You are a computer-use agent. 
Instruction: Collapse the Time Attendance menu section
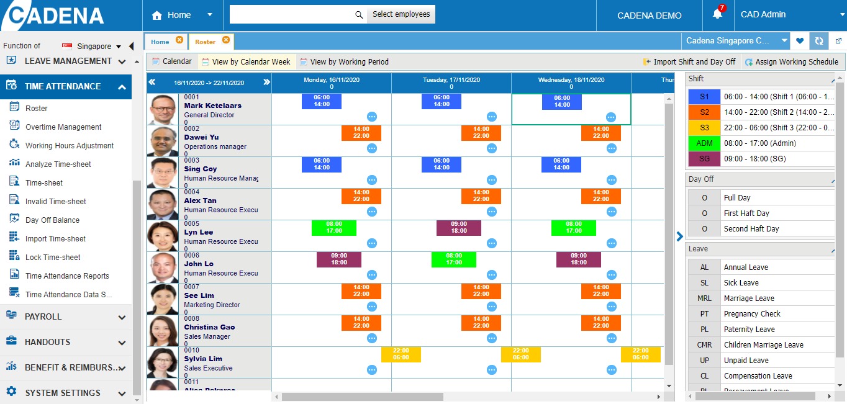(x=122, y=87)
